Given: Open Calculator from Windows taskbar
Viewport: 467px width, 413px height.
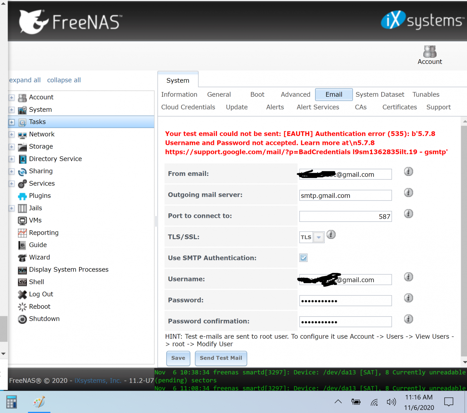Looking at the screenshot, I should point(11,402).
